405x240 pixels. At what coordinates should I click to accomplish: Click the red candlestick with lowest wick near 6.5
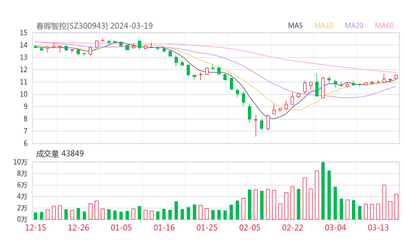pyautogui.click(x=256, y=125)
